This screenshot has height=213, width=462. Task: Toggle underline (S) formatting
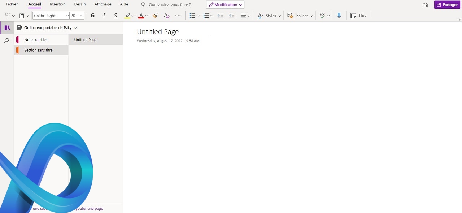tap(115, 16)
